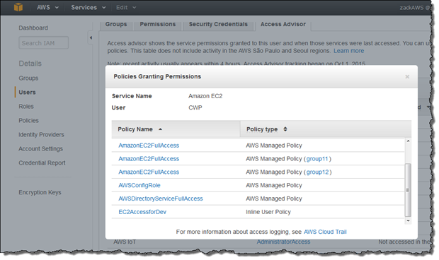Image resolution: width=439 pixels, height=260 pixels.
Task: Open Groups in the sidebar
Action: pos(28,78)
